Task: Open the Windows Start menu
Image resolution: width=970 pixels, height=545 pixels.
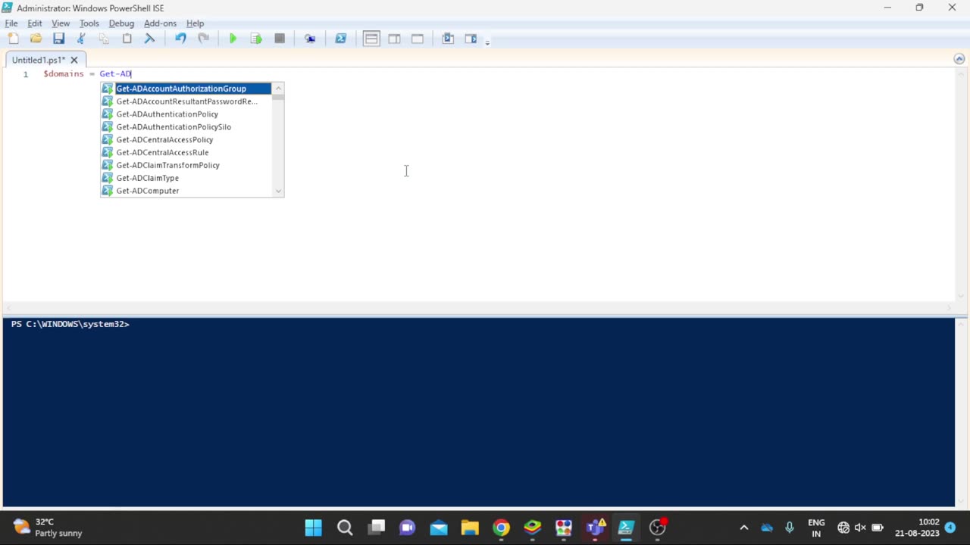Action: click(x=313, y=528)
